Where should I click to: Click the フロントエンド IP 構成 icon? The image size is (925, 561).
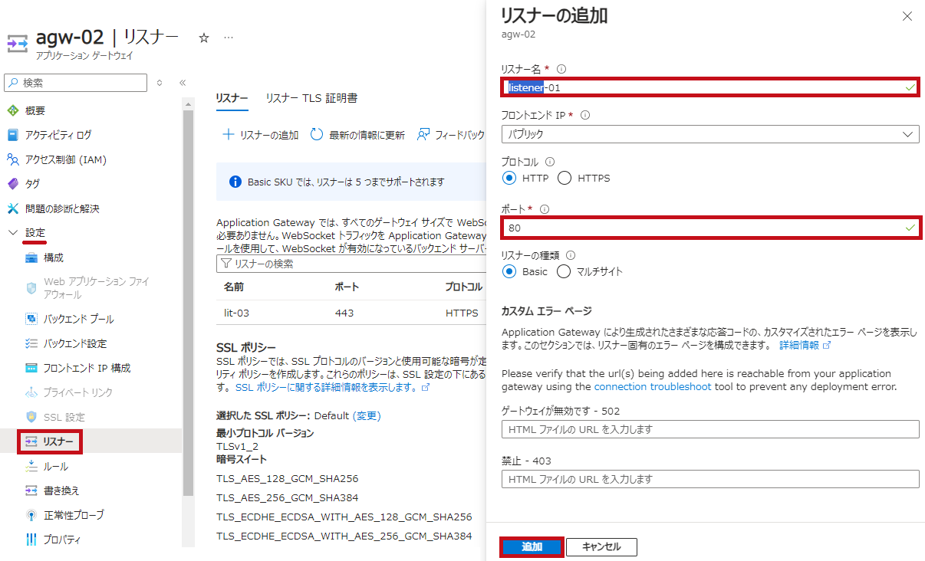tap(31, 368)
